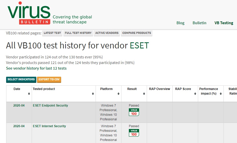
Task: Open 'See vendor history for last 12 tests'
Action: (36, 68)
